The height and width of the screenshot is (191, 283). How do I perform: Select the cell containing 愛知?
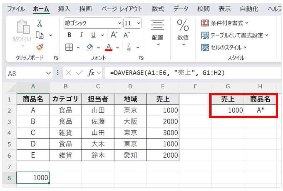131,155
